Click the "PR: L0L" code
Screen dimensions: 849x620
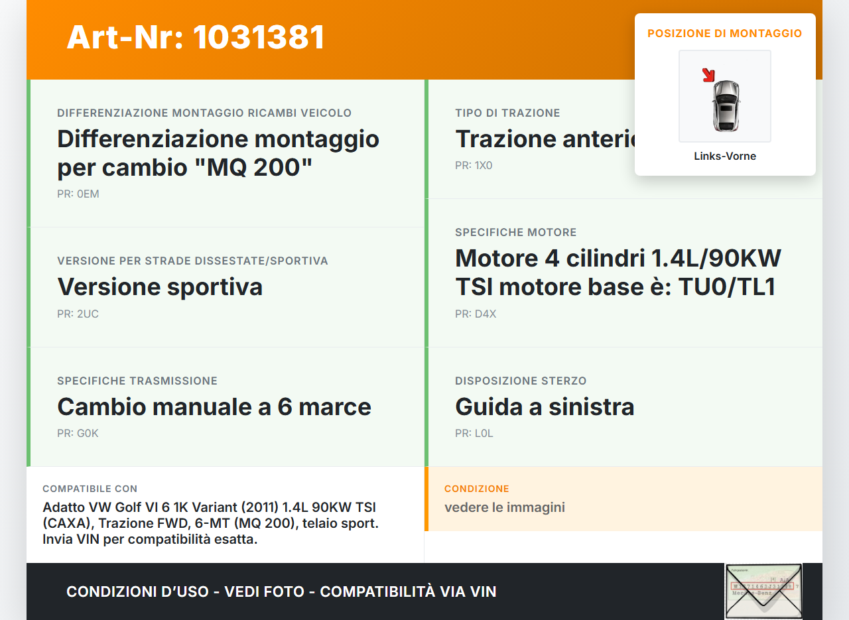[x=474, y=434]
